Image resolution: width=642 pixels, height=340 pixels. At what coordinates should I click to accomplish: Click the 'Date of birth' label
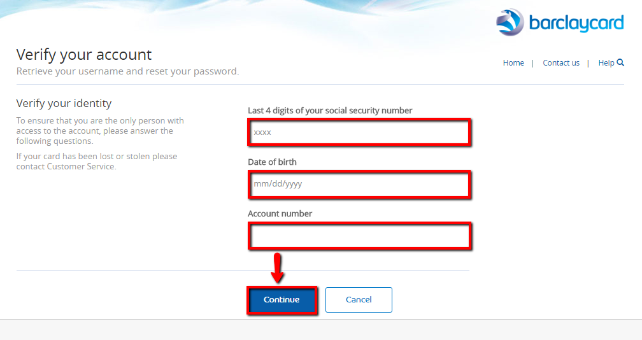click(272, 162)
